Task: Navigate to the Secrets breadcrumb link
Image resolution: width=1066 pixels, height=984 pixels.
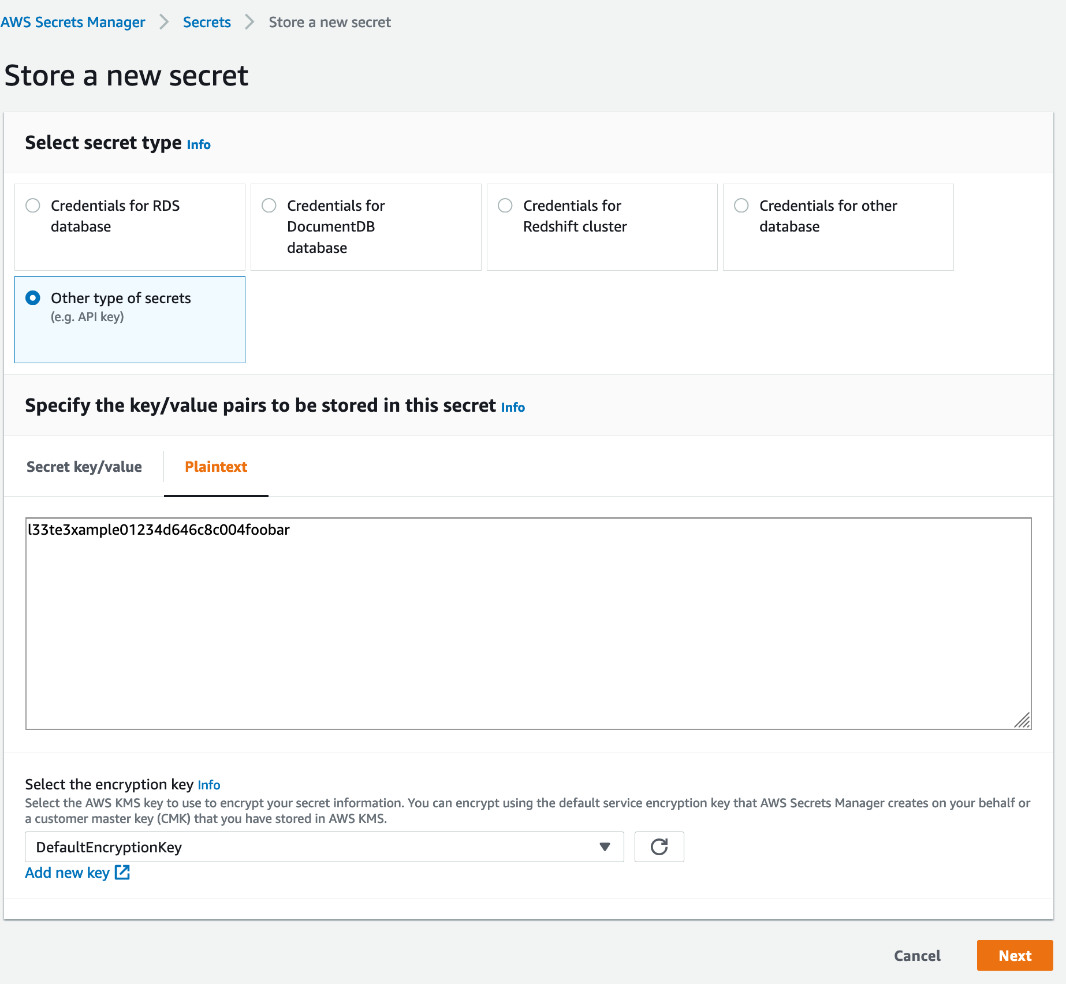Action: pos(207,22)
